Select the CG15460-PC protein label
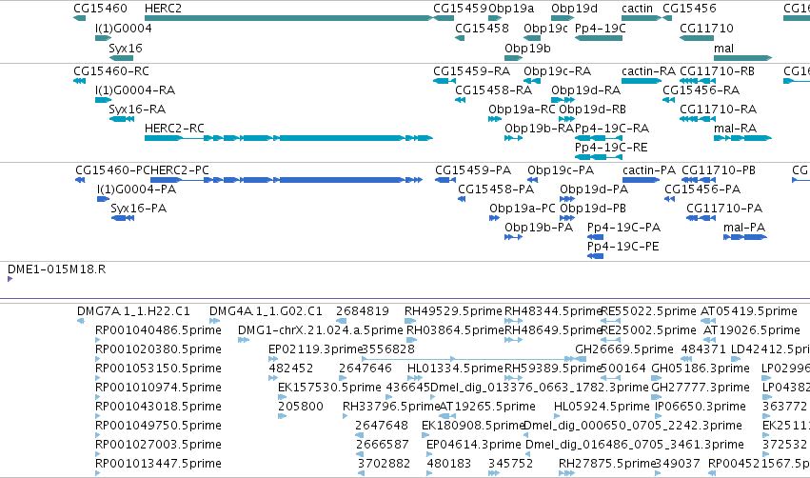 click(x=112, y=170)
